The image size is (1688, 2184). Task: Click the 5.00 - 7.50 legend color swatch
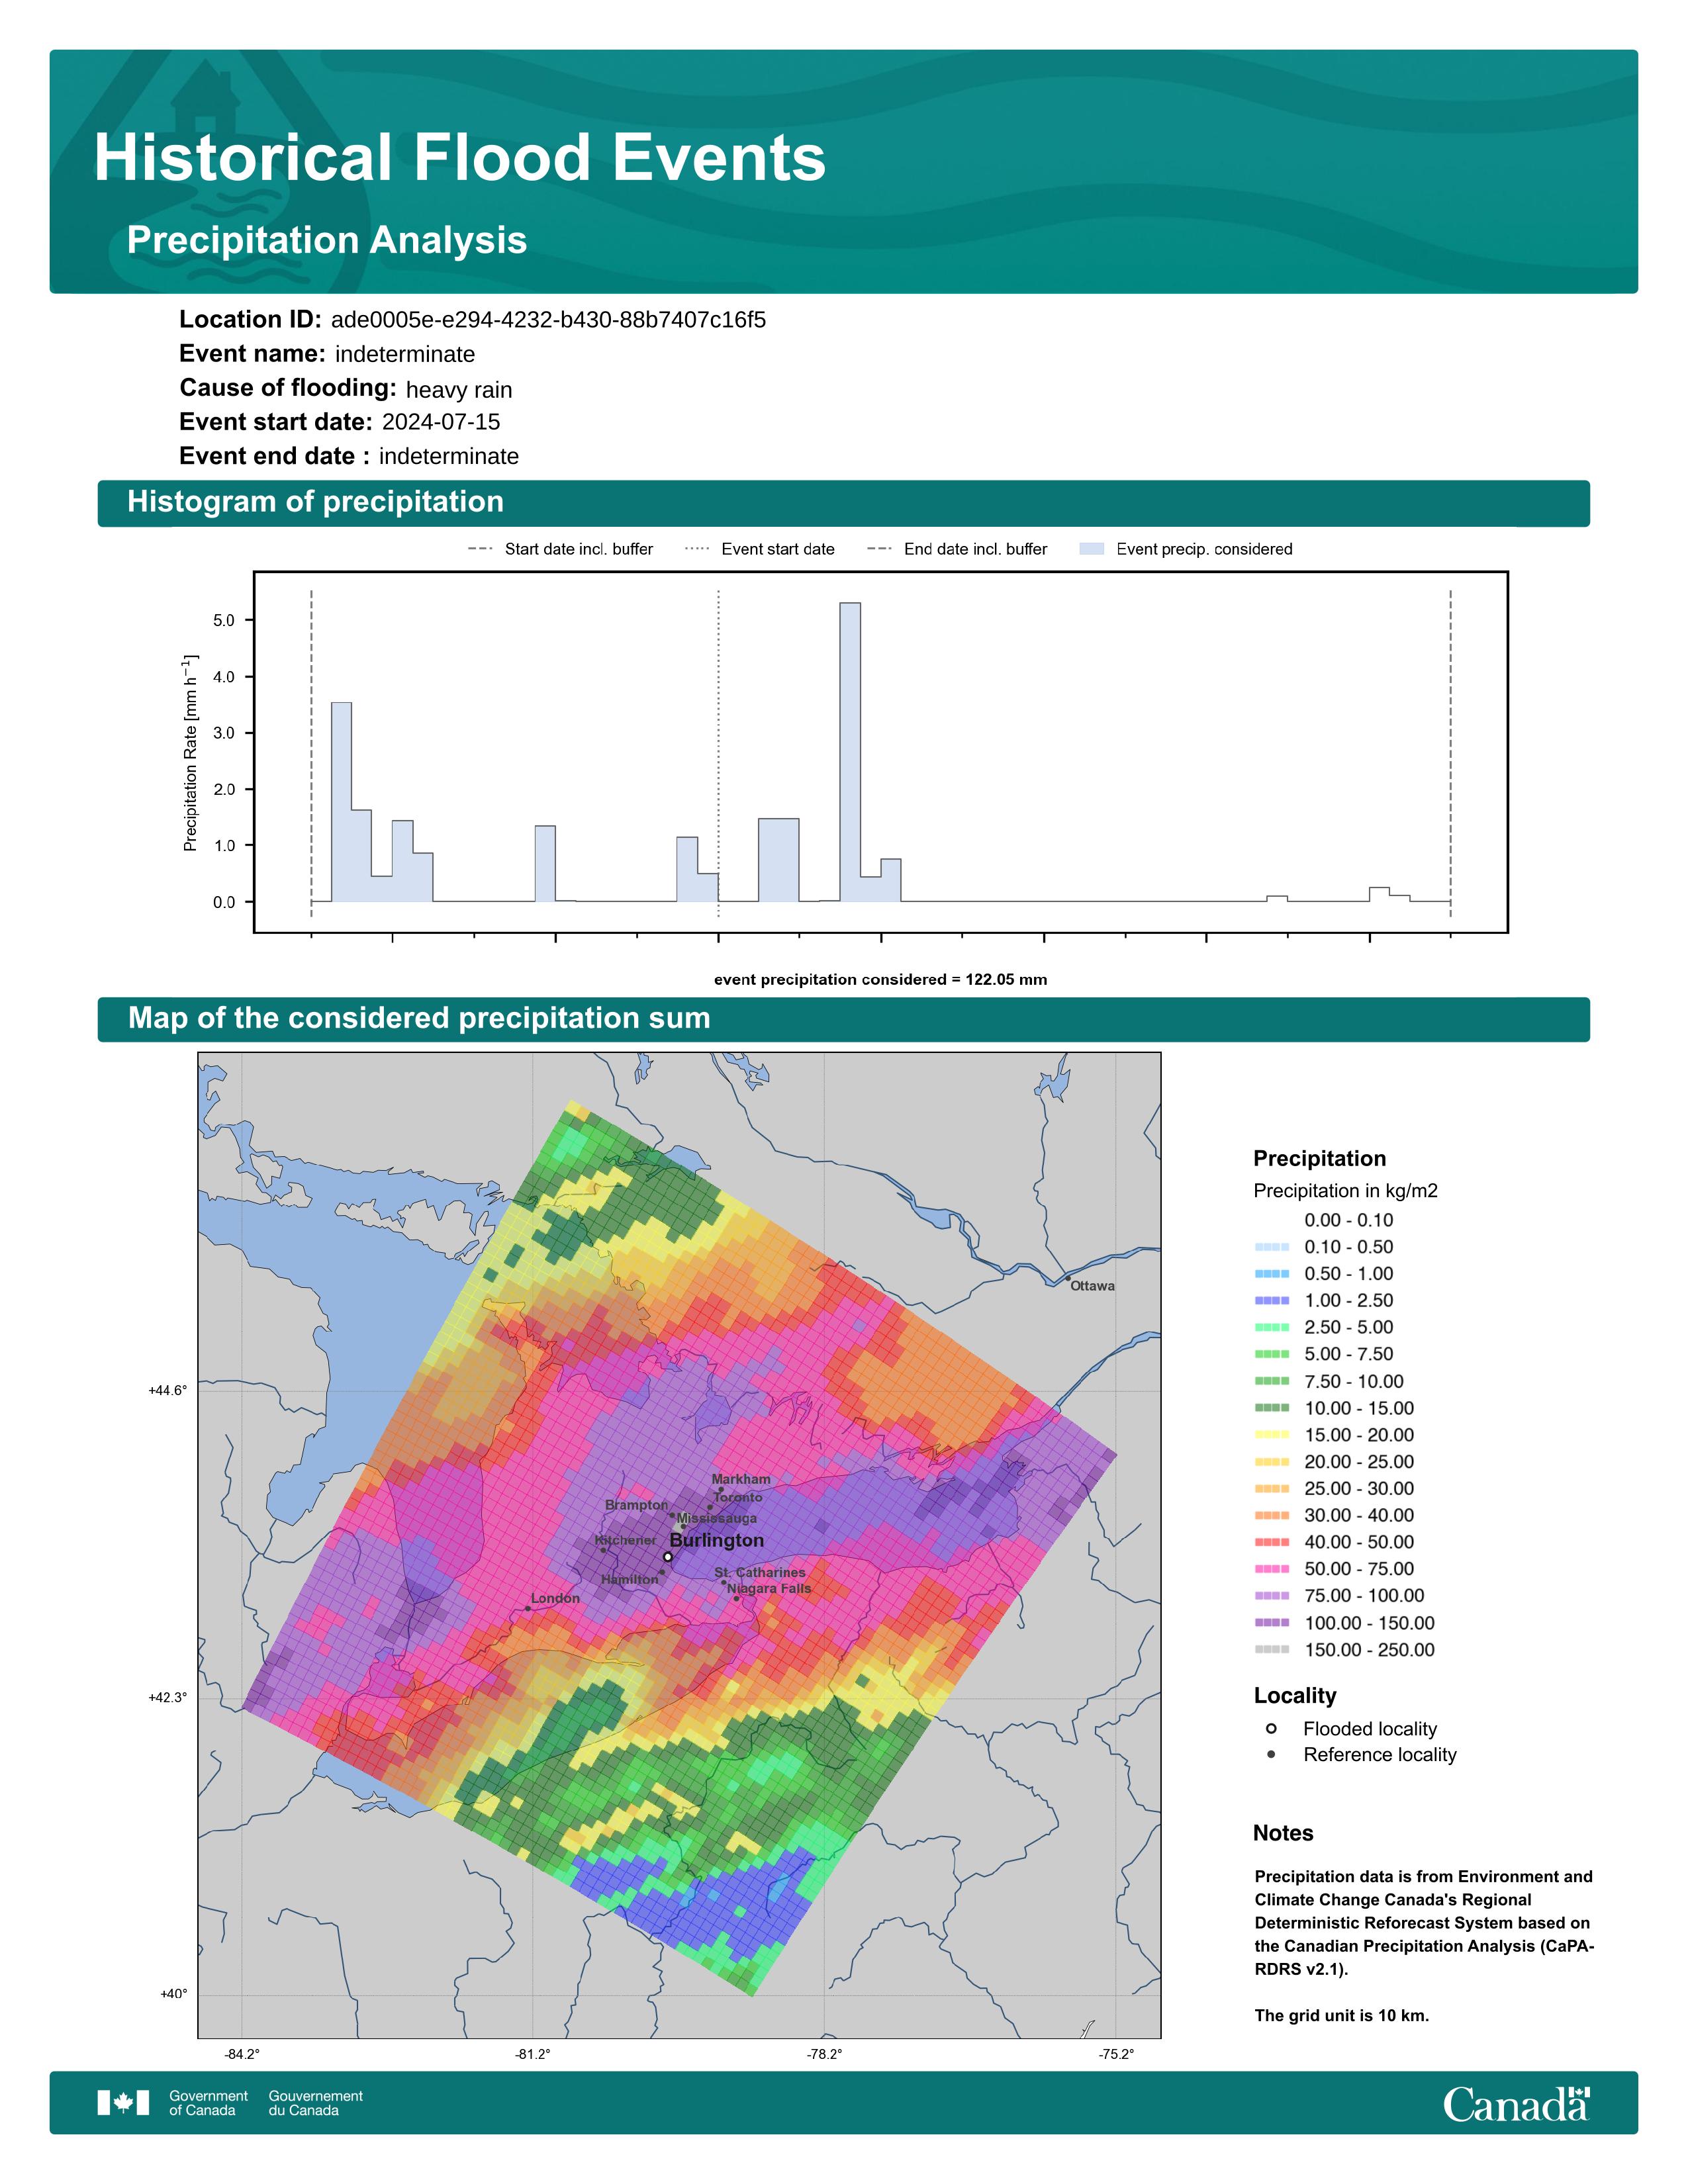[1272, 1354]
